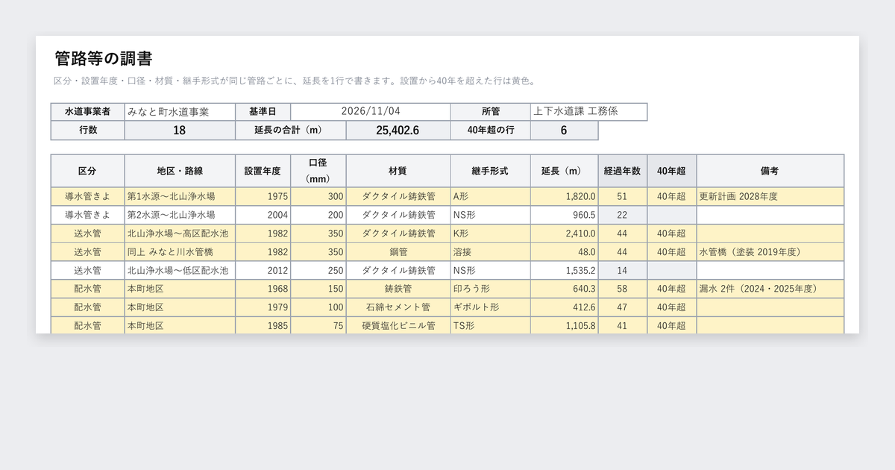Select the 経過年数 column header
The image size is (895, 470).
pyautogui.click(x=623, y=171)
